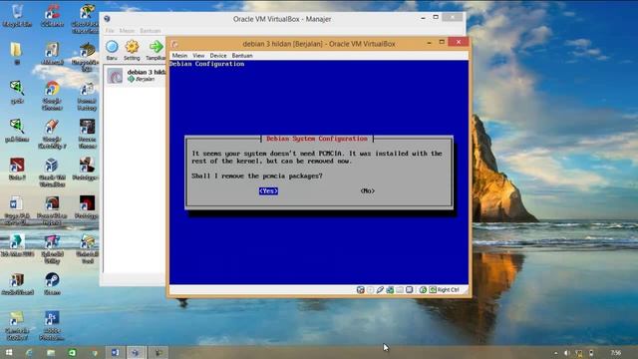Open Internet Explorer from taskbar
The width and height of the screenshot is (638, 359).
29,352
